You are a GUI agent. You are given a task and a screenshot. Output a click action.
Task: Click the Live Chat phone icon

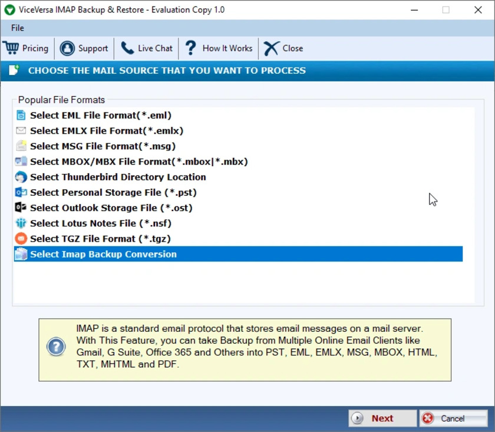click(x=127, y=48)
